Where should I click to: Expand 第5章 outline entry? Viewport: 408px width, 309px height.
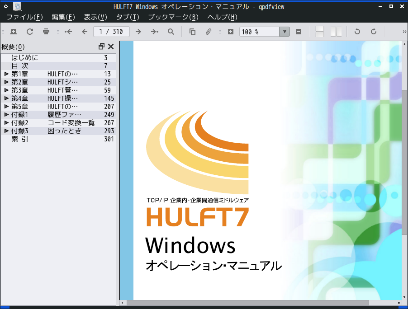pyautogui.click(x=6, y=107)
